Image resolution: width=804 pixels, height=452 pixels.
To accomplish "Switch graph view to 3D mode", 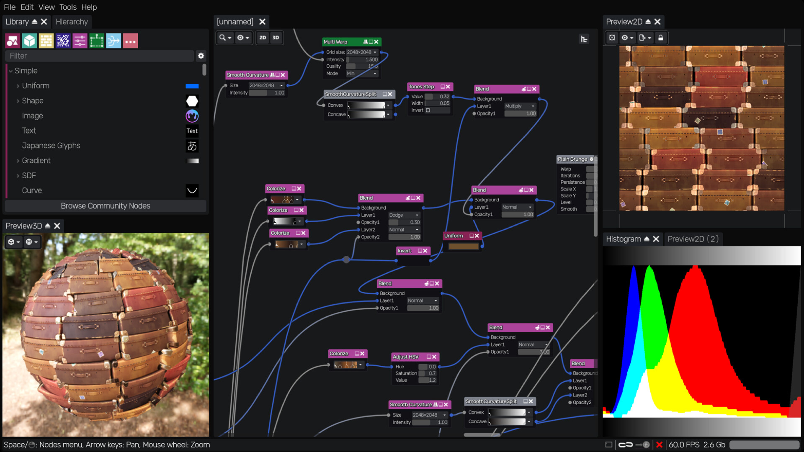I will pos(276,38).
